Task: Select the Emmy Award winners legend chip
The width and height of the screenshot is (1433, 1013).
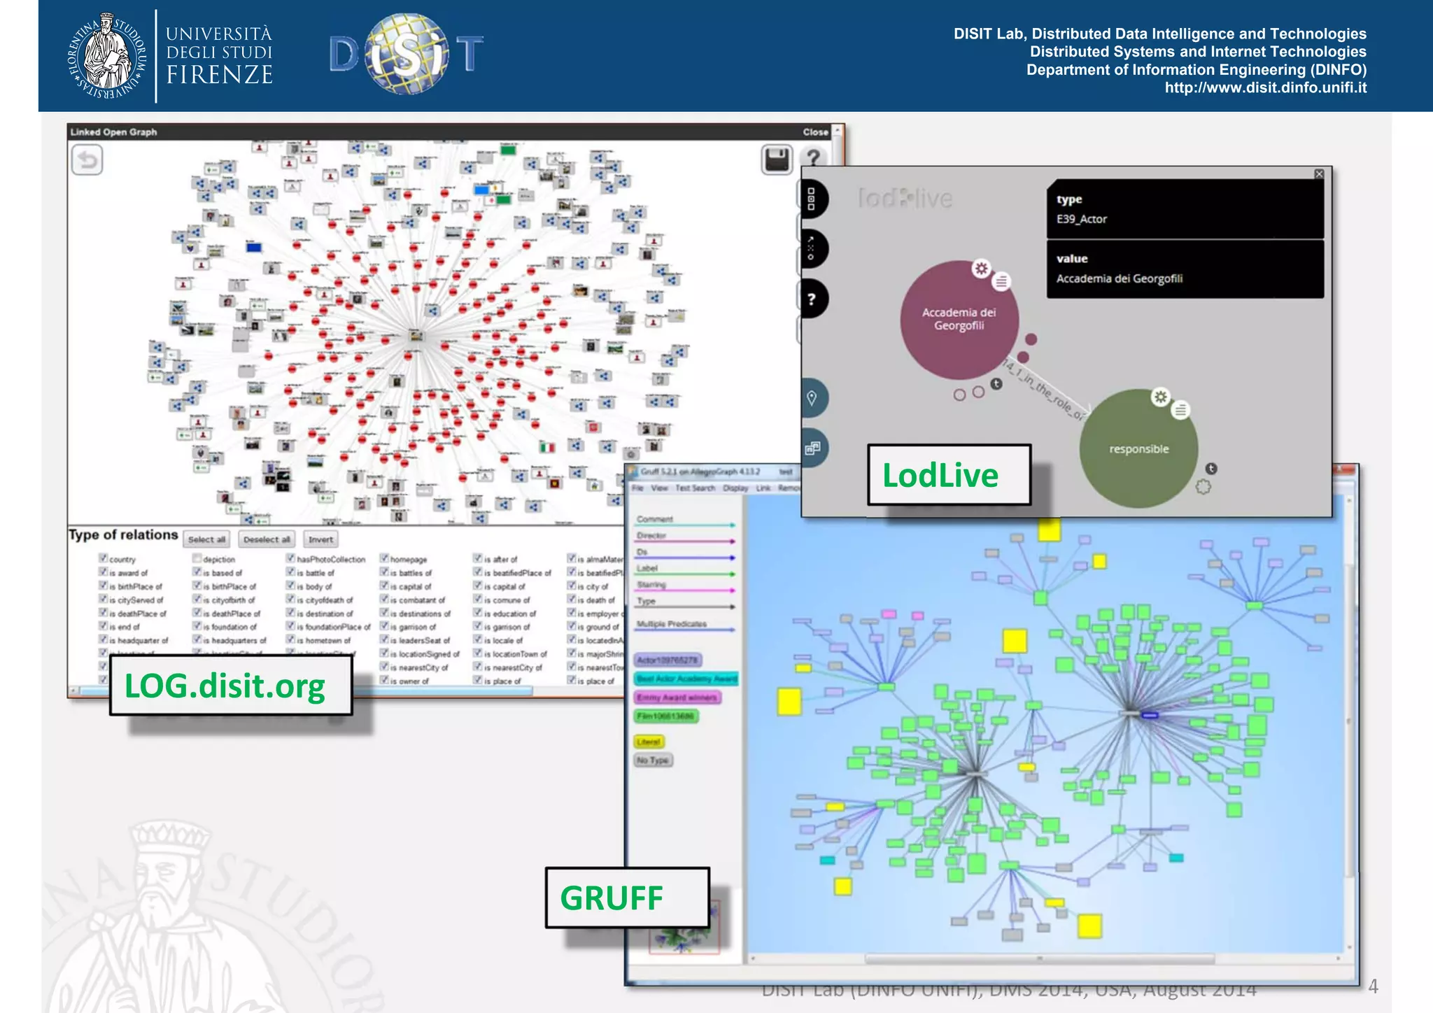Action: point(677,697)
